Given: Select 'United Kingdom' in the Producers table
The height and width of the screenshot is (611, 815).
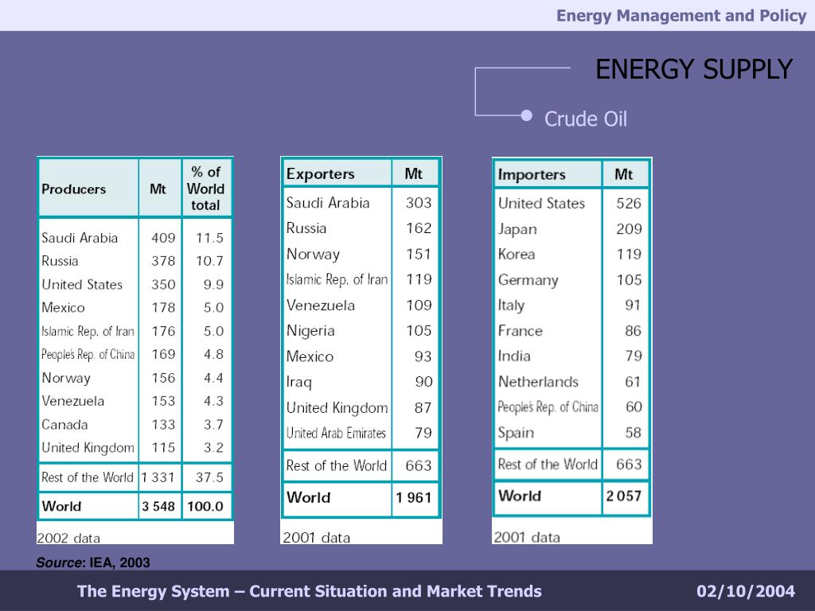Looking at the screenshot, I should tap(88, 448).
